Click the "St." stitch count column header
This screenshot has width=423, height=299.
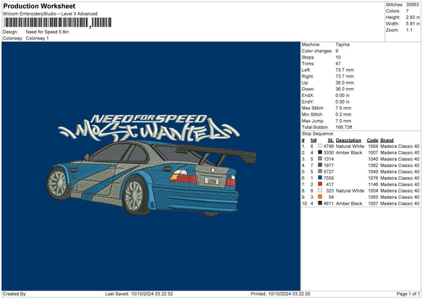pos(331,140)
